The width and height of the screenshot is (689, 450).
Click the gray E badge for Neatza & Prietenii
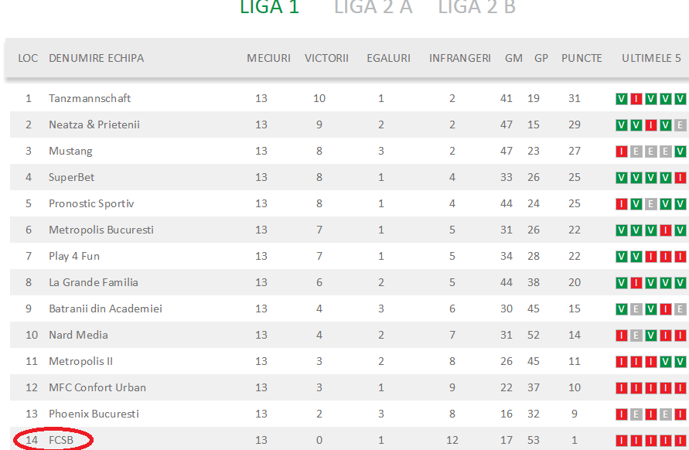point(680,125)
